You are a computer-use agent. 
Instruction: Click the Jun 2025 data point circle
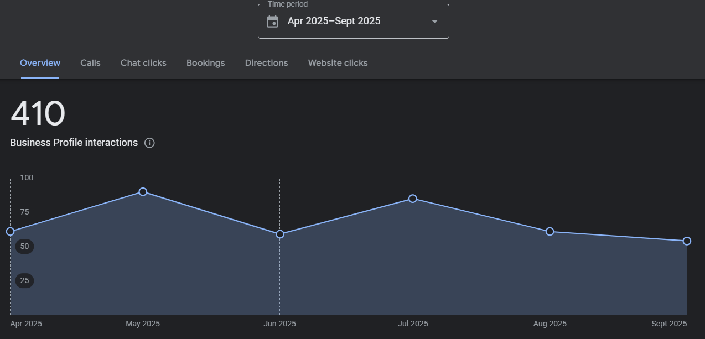coord(280,234)
